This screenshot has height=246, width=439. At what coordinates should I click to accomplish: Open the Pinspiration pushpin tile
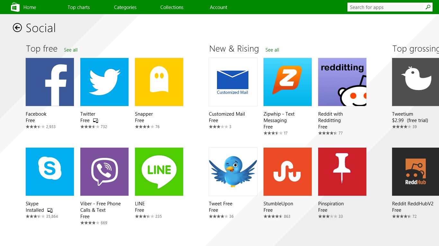(x=342, y=172)
